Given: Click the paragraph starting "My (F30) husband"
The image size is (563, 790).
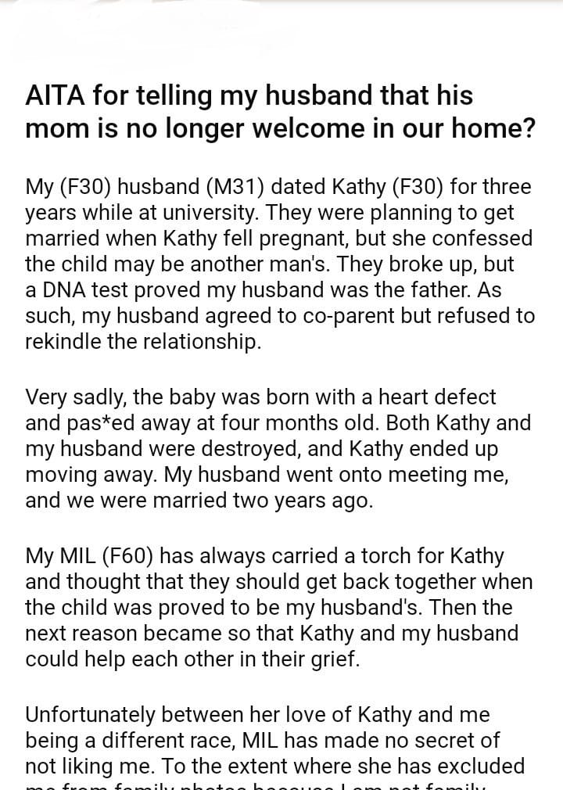Looking at the screenshot, I should pyautogui.click(x=280, y=264).
